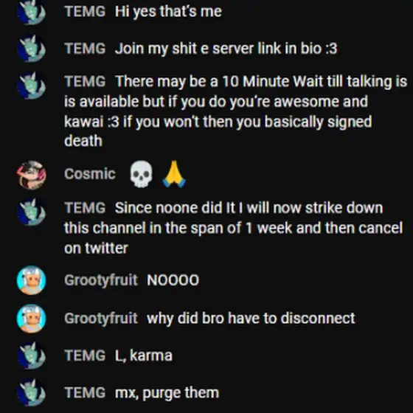
Task: Click Grootyfruit avatar beside 'why did bro' message
Action: tap(31, 319)
